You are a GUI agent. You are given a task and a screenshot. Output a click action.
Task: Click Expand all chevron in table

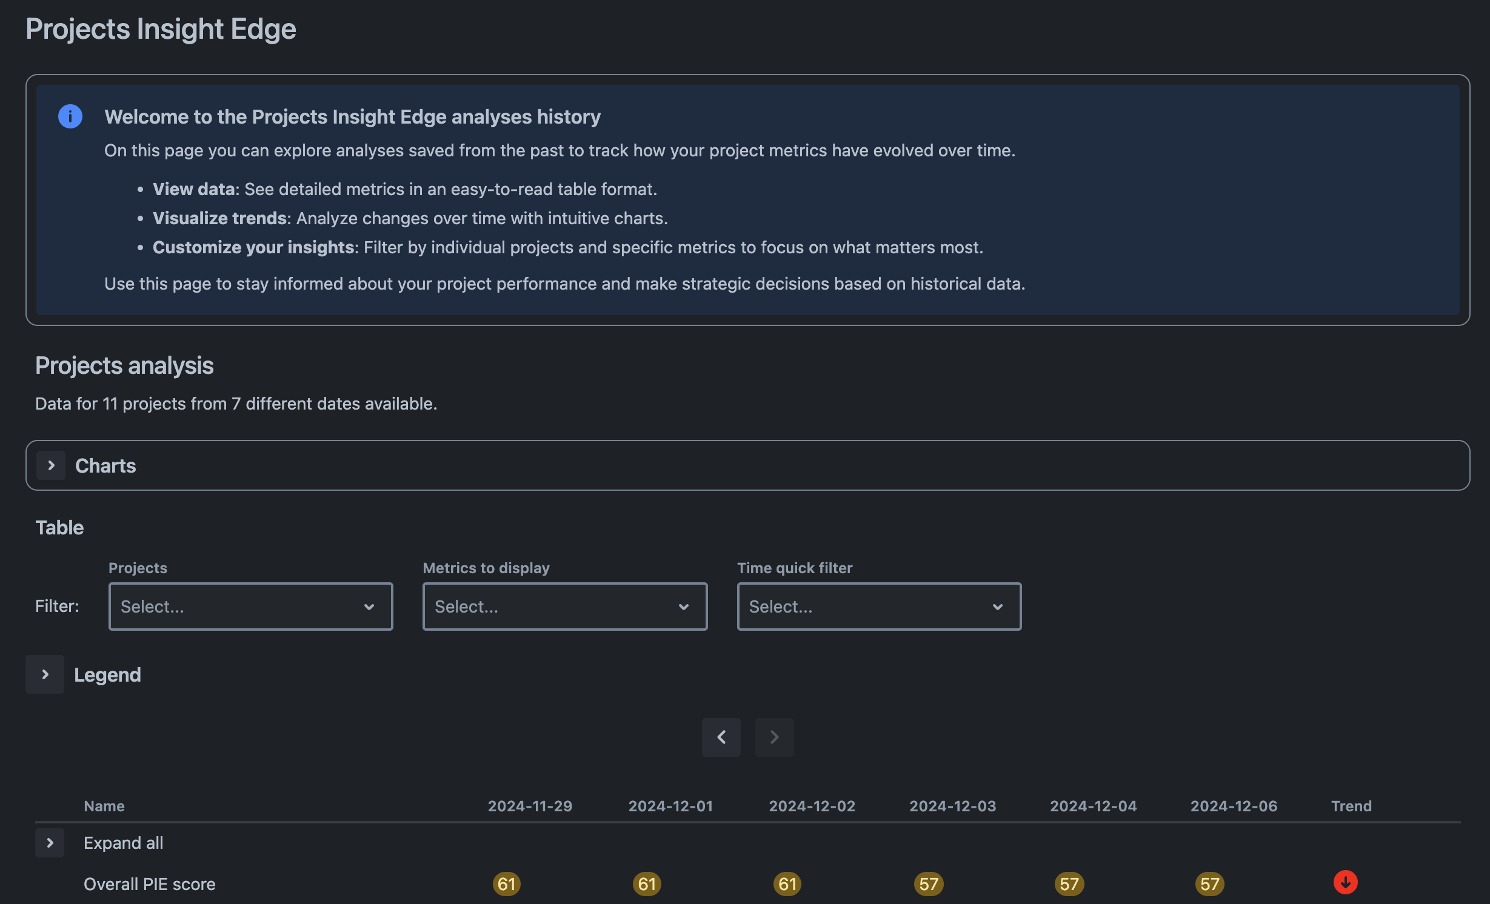50,843
